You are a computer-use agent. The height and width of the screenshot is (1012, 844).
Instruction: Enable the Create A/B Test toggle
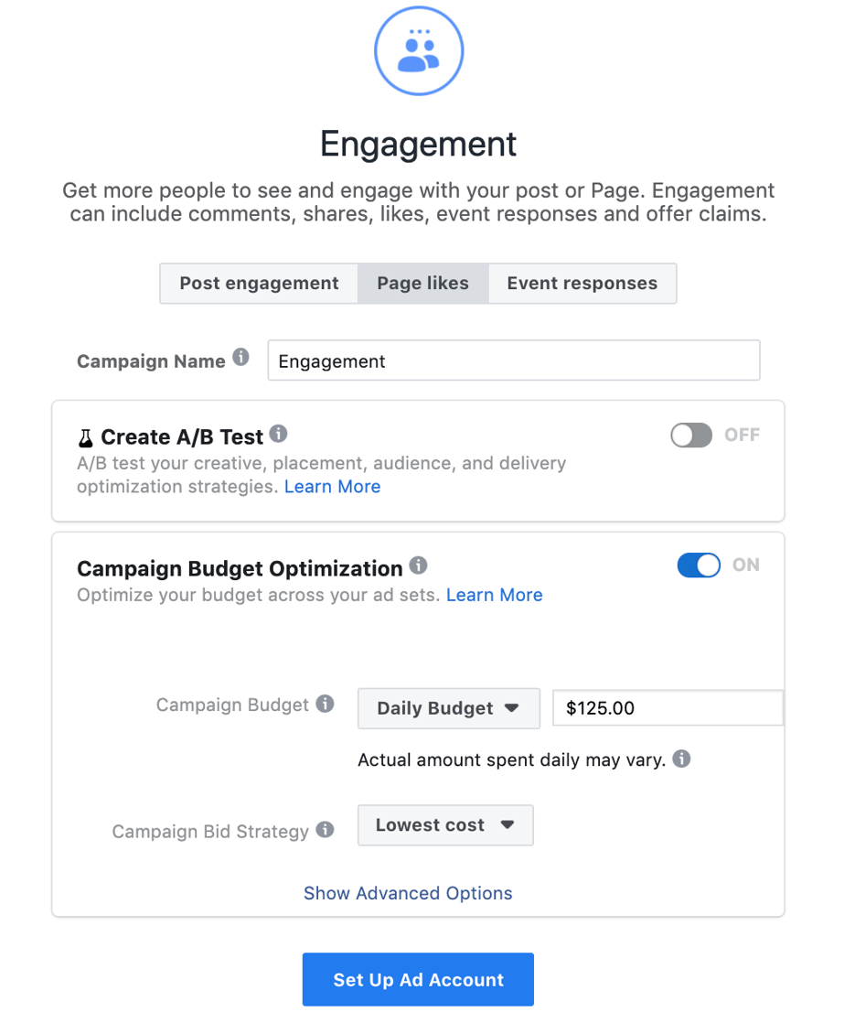690,435
